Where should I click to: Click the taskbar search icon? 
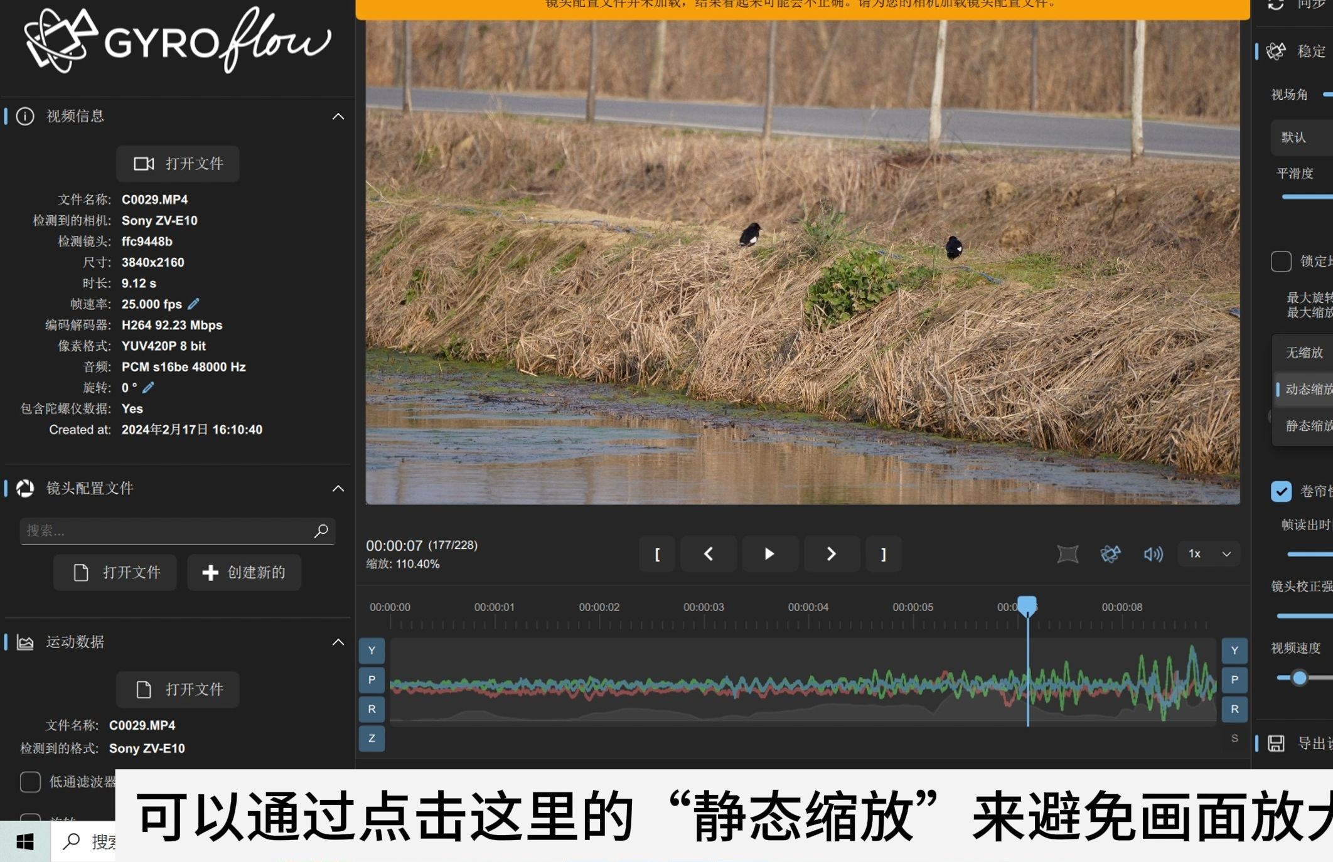[72, 841]
